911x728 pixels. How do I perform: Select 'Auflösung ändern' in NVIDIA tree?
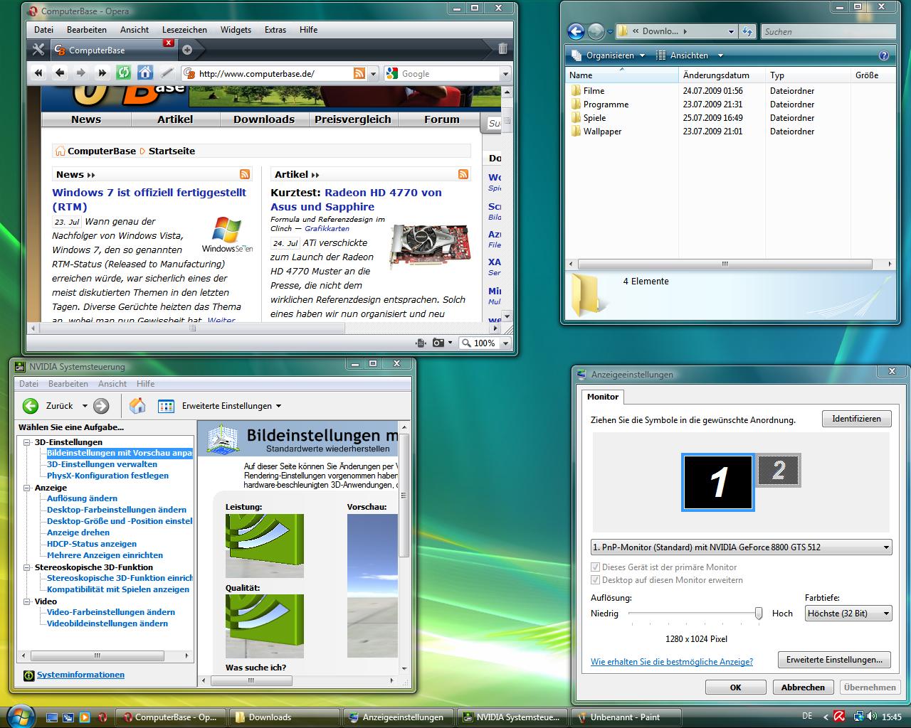(x=82, y=498)
